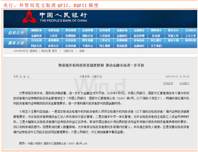Open 意见征集 menu item

click(x=122, y=46)
